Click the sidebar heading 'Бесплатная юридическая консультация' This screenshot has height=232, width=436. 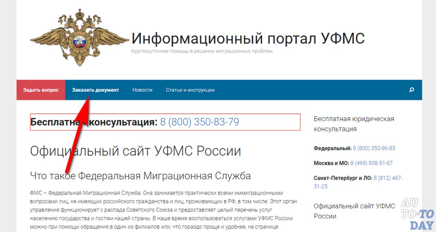[x=354, y=124]
